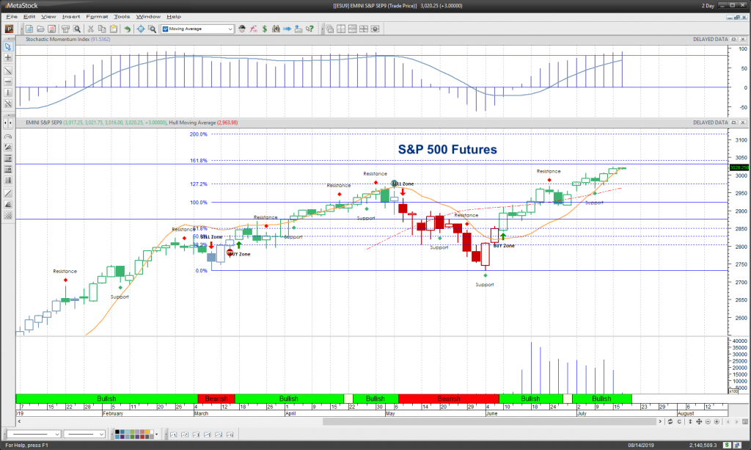Click the Copy toolbar icon

point(102,29)
